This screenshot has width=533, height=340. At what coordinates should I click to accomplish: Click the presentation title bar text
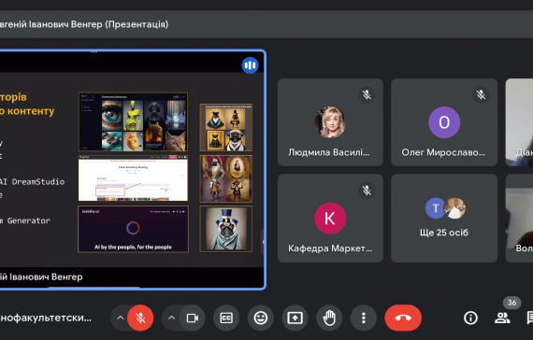click(84, 24)
